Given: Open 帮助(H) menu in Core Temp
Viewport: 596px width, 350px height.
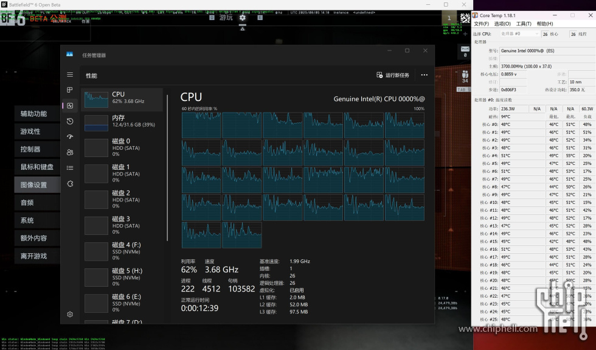Looking at the screenshot, I should point(545,24).
